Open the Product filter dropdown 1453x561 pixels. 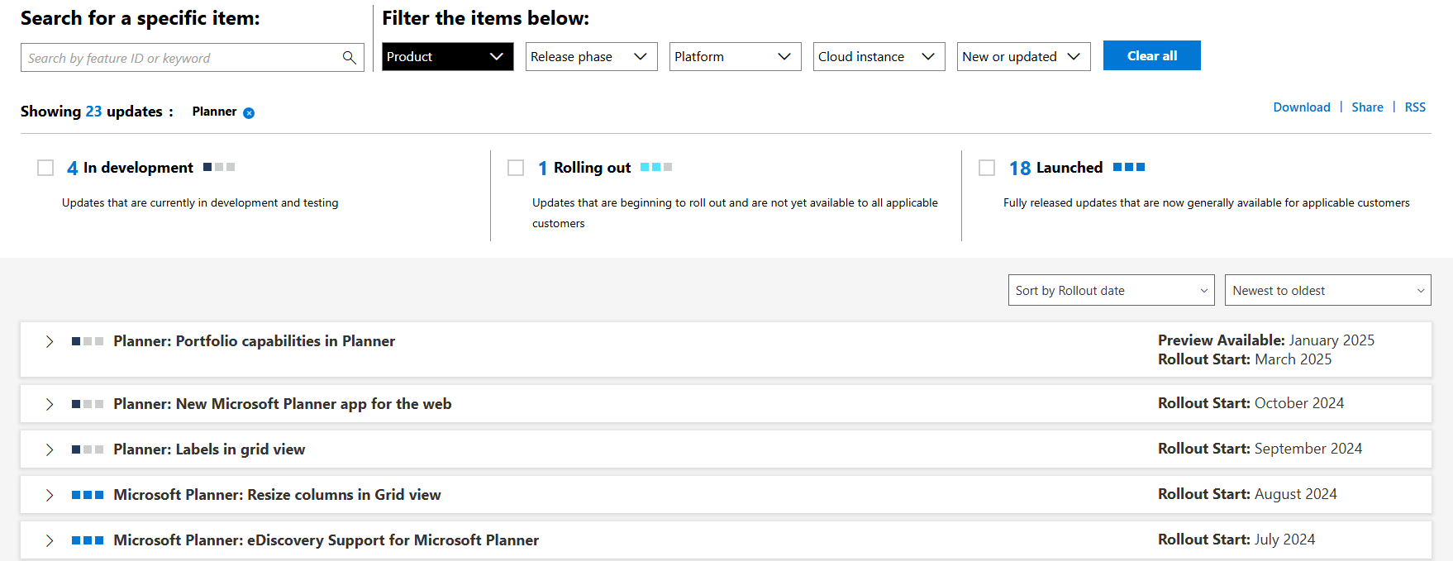point(447,56)
